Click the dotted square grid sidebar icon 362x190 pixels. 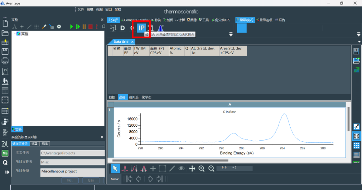tap(5, 100)
